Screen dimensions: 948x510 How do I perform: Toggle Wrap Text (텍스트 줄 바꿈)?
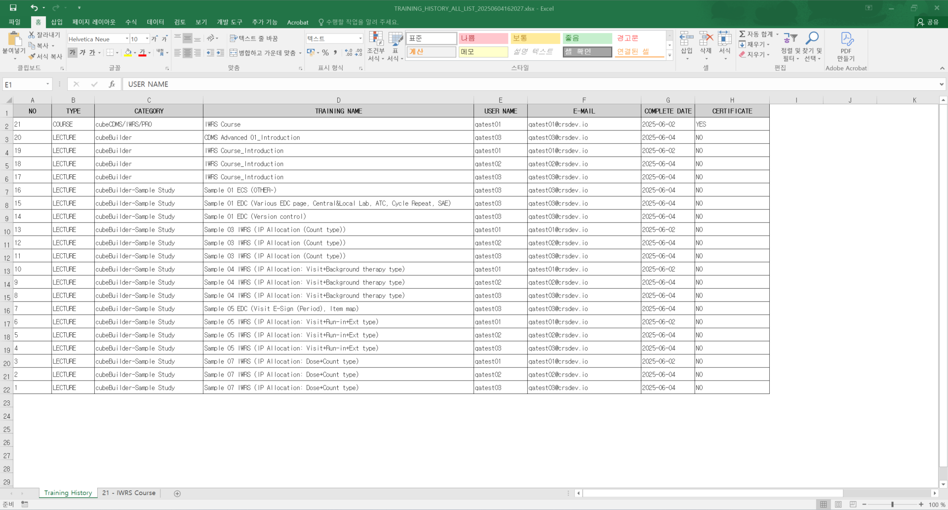point(254,39)
